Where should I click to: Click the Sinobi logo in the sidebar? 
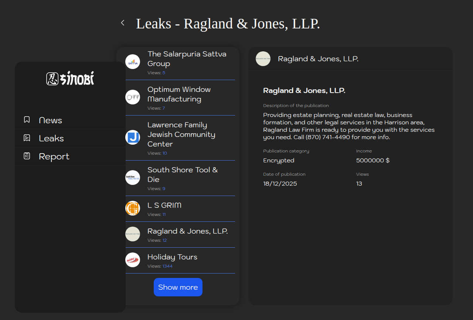(70, 78)
